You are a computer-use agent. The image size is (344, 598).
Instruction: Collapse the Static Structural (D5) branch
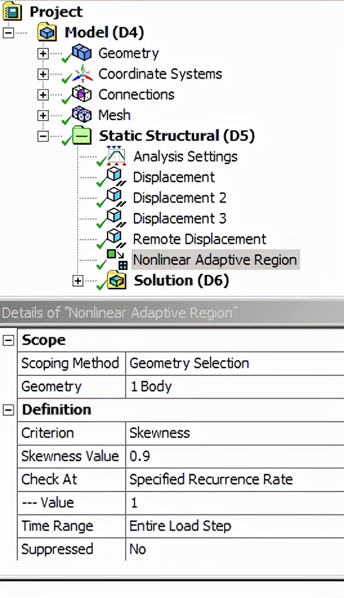click(x=43, y=136)
